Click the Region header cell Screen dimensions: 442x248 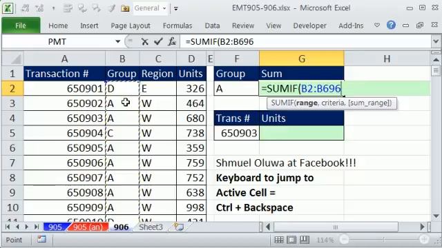(158, 74)
